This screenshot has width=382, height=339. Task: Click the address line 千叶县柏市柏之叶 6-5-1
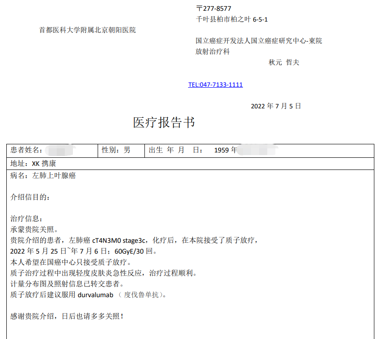pyautogui.click(x=232, y=19)
